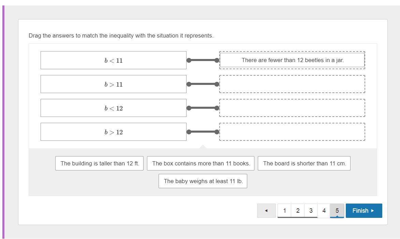Go to question page 1
Screen dimensions: 400x239
click(284, 211)
